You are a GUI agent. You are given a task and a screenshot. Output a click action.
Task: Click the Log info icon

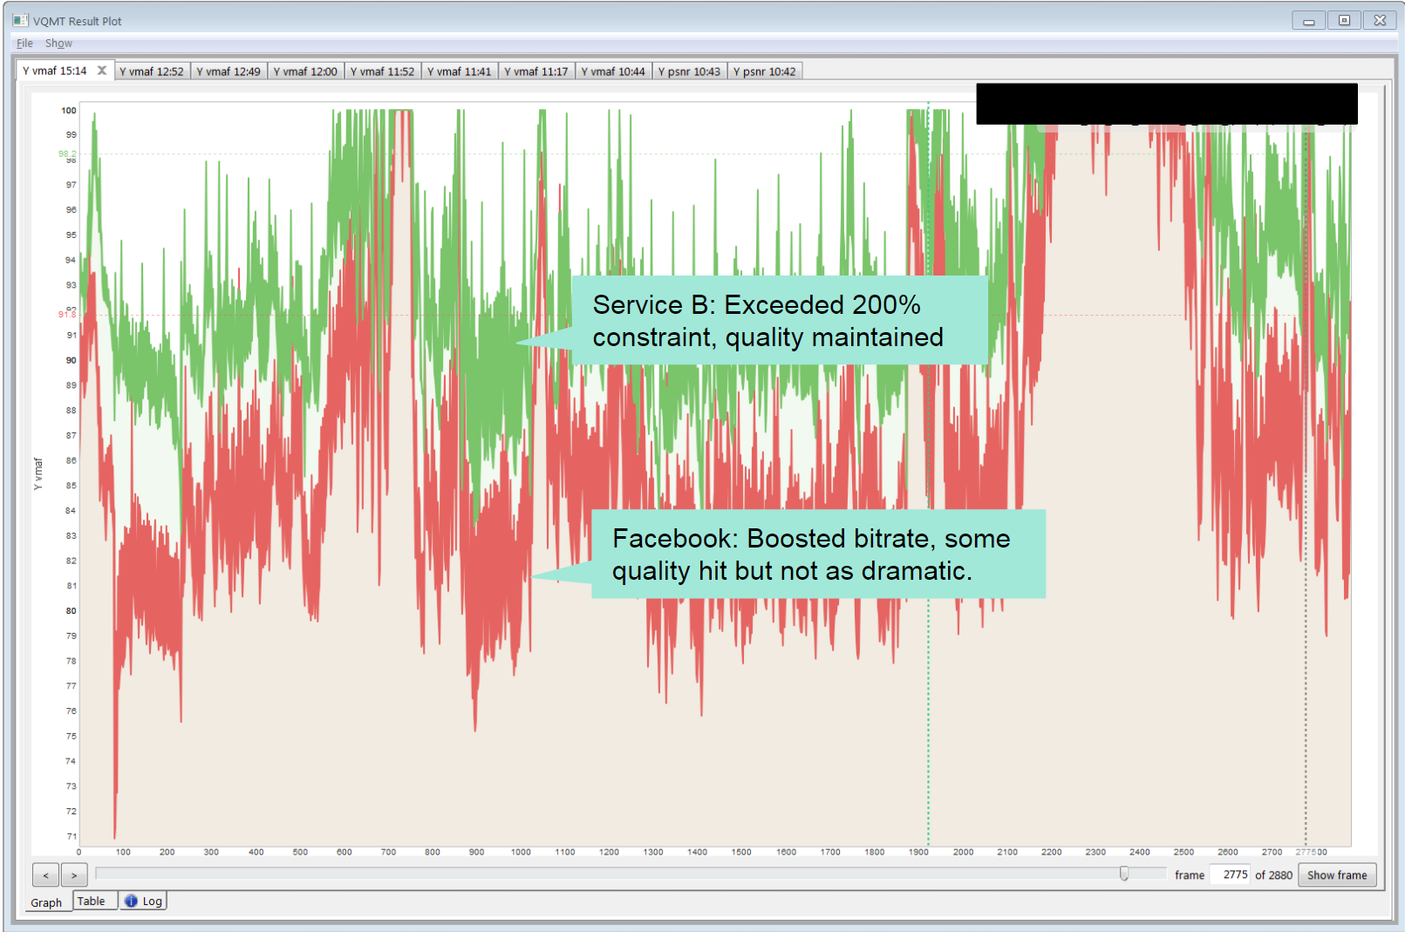point(131,901)
